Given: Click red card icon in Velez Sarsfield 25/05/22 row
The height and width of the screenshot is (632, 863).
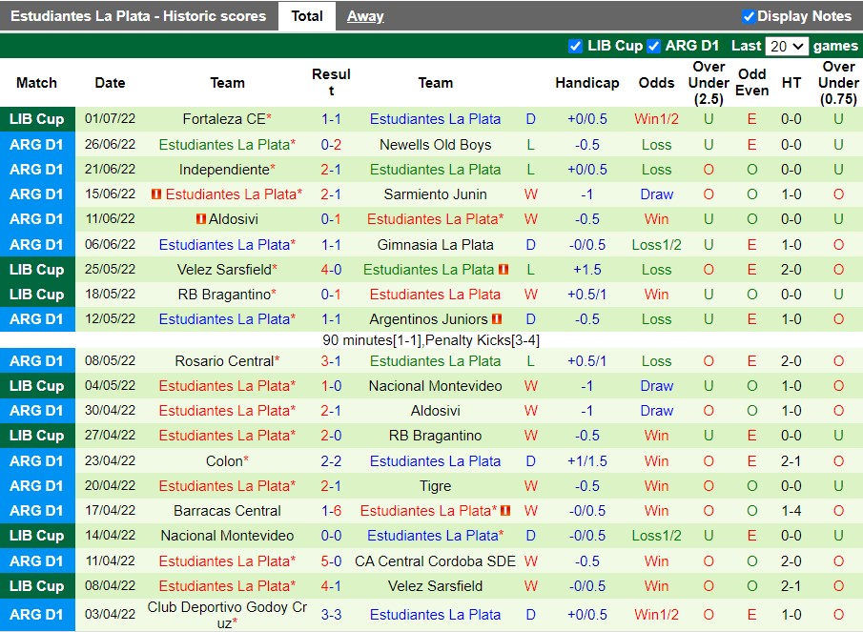Looking at the screenshot, I should [503, 270].
